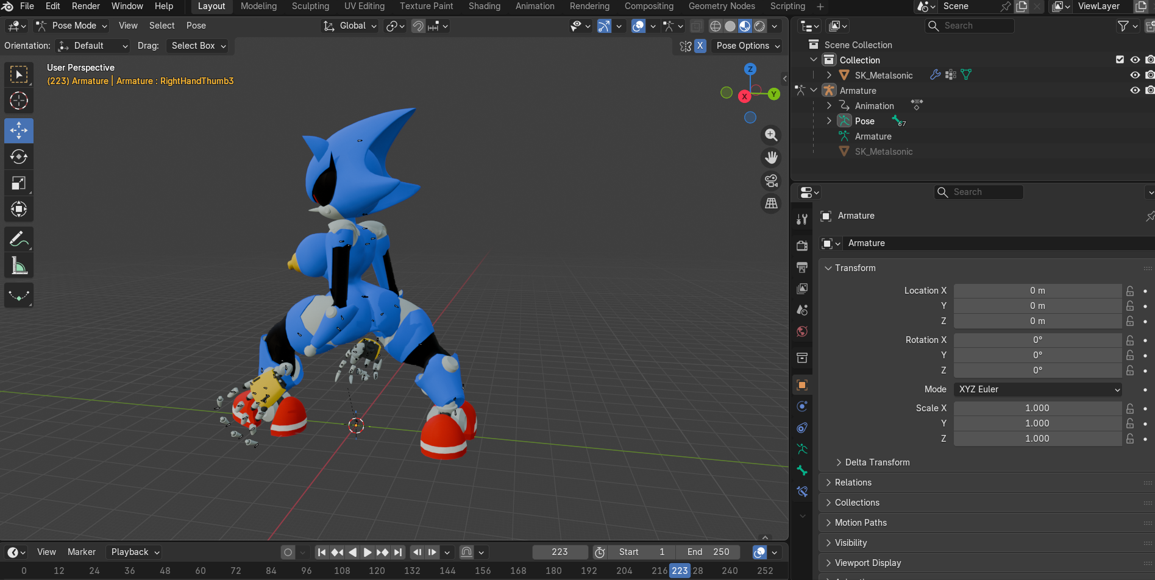Open the Physics properties tab
1155x580 pixels.
click(802, 406)
